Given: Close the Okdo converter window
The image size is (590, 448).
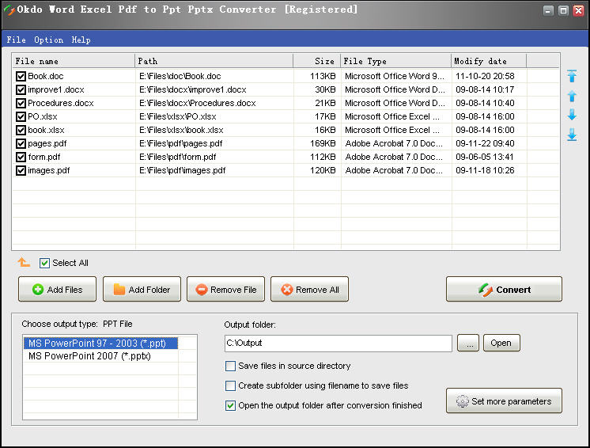Looking at the screenshot, I should [578, 10].
